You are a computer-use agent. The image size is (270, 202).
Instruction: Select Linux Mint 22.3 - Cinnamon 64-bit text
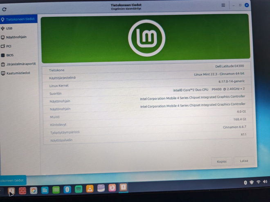[x=219, y=74]
